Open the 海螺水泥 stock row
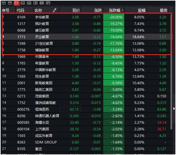The image size is (176, 155). (x=86, y=122)
